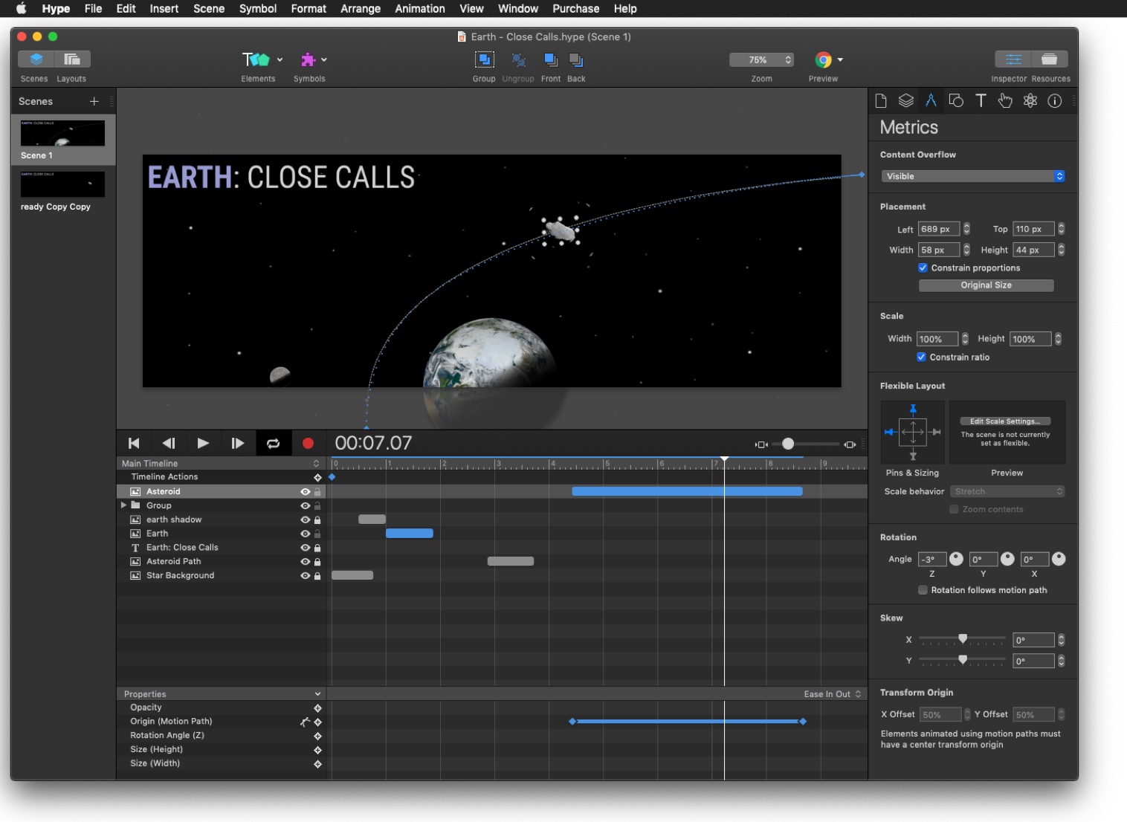Click the Ungroup toolbar icon
The image size is (1127, 822).
518,59
